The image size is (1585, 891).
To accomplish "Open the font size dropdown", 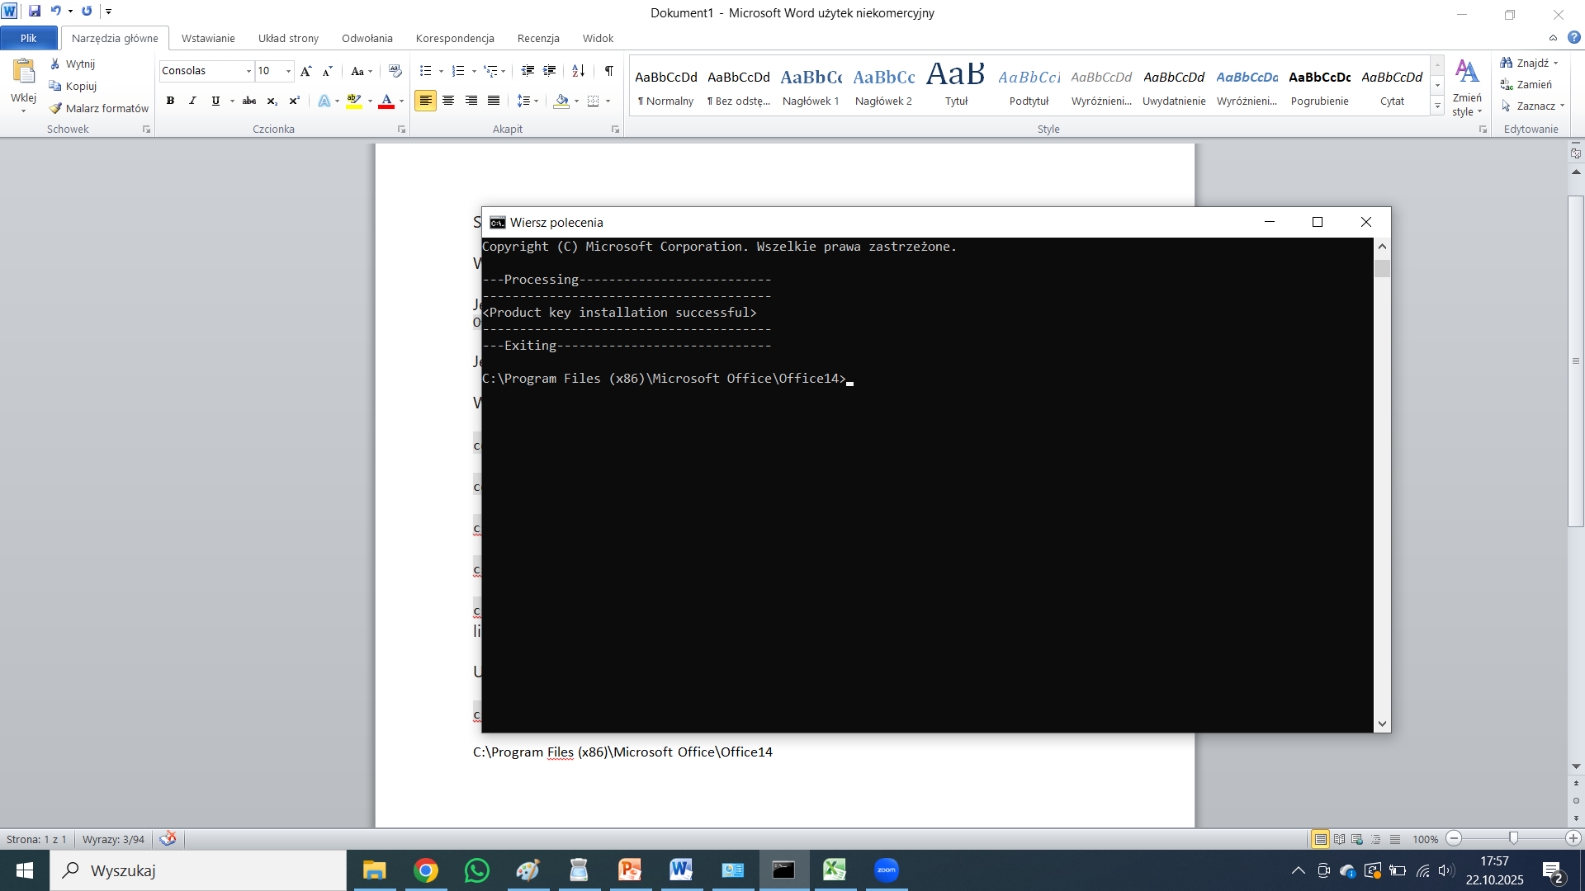I will tap(288, 71).
